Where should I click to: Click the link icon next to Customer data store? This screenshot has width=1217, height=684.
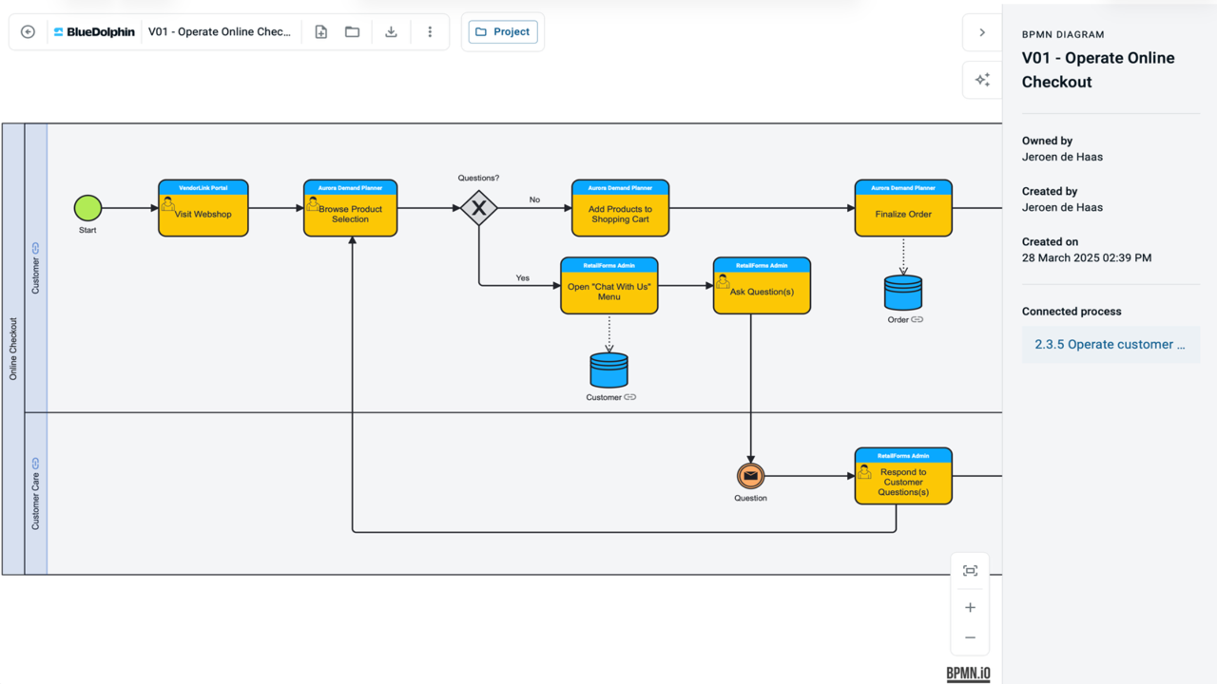(629, 397)
